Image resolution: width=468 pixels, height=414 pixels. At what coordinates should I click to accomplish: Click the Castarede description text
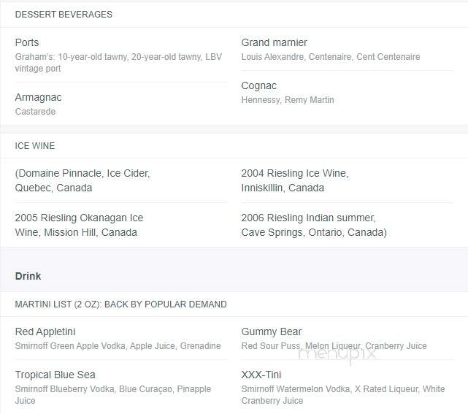point(35,111)
